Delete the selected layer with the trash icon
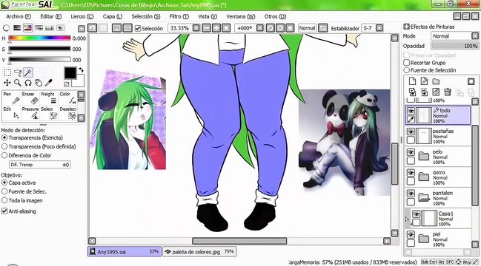 pyautogui.click(x=448, y=92)
